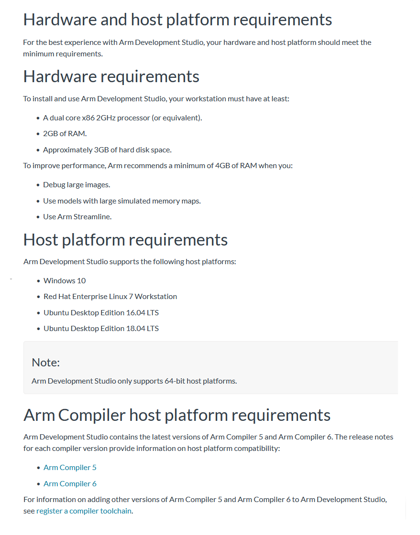Click the 'Host platform requirements' heading
This screenshot has width=420, height=535.
click(x=125, y=240)
